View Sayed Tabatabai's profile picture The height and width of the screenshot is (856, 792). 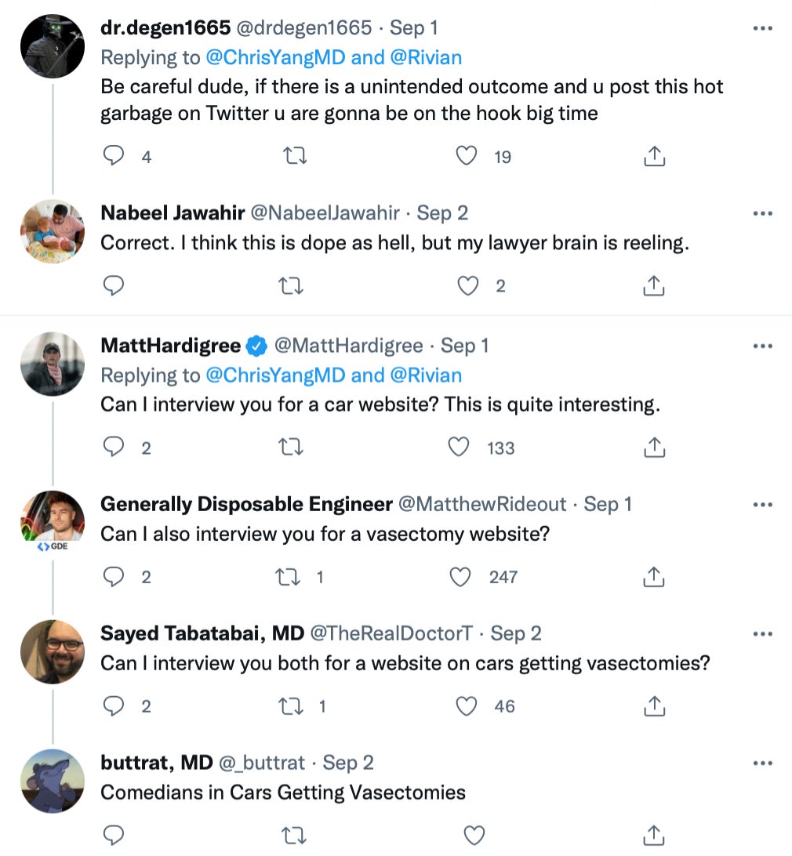point(53,651)
